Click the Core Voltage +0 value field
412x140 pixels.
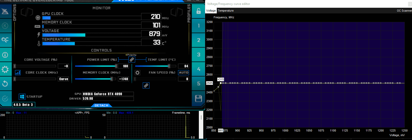point(64,66)
